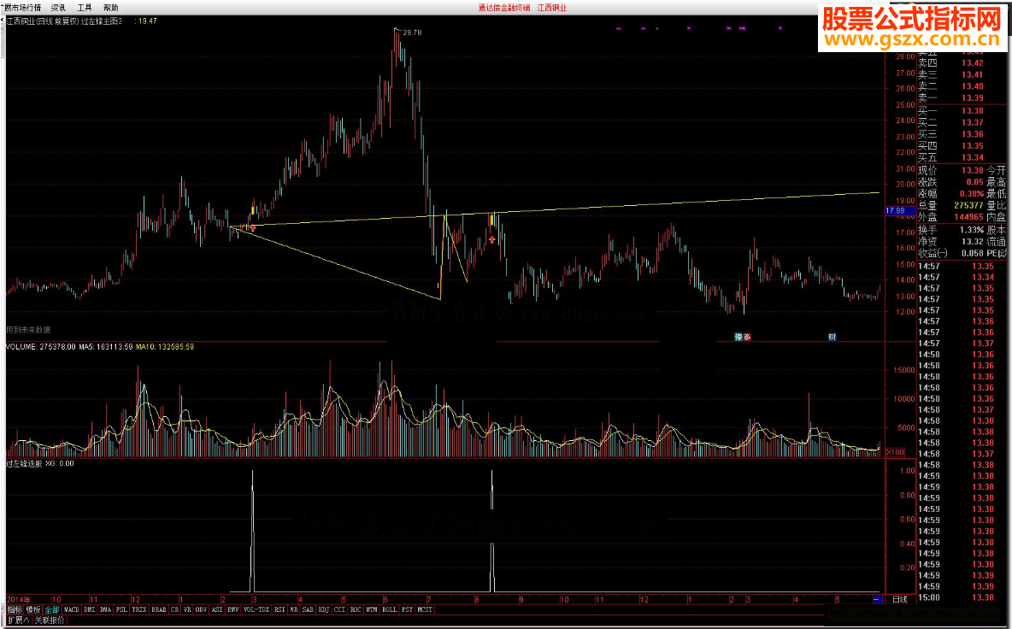Select the MACD indicator tab
Viewport: 1012px width, 629px height.
[x=72, y=609]
